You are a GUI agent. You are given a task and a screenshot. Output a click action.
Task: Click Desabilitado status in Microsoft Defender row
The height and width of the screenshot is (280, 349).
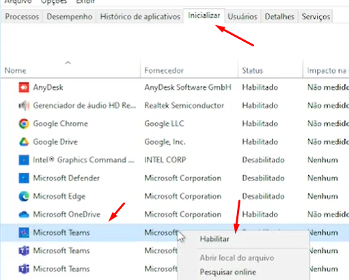click(263, 178)
